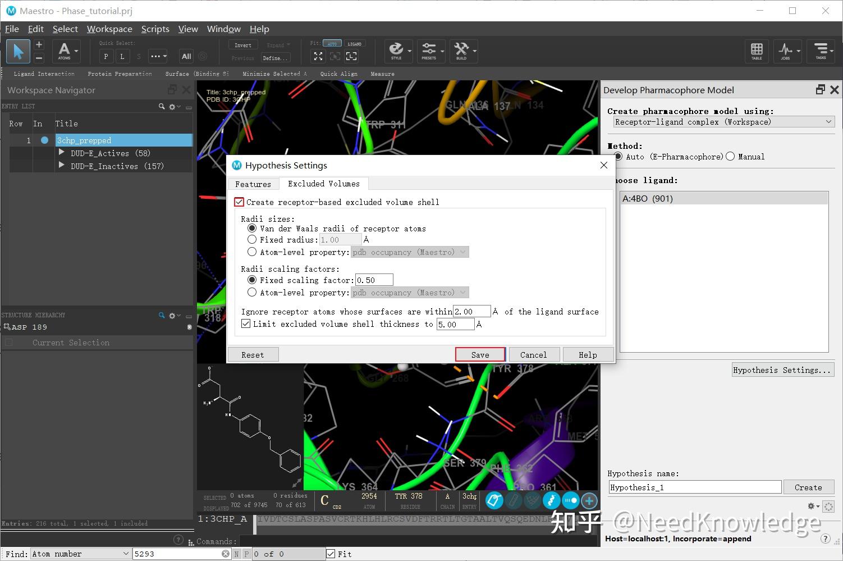Image resolution: width=843 pixels, height=561 pixels.
Task: Click the search icon in Entry List
Action: [162, 106]
